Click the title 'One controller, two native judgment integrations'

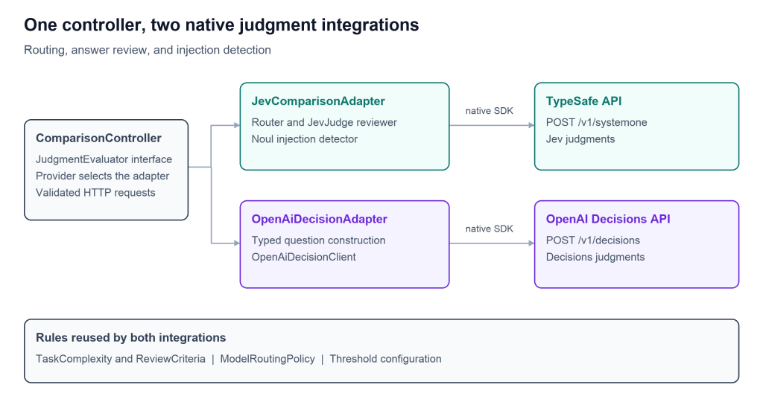pyautogui.click(x=221, y=25)
